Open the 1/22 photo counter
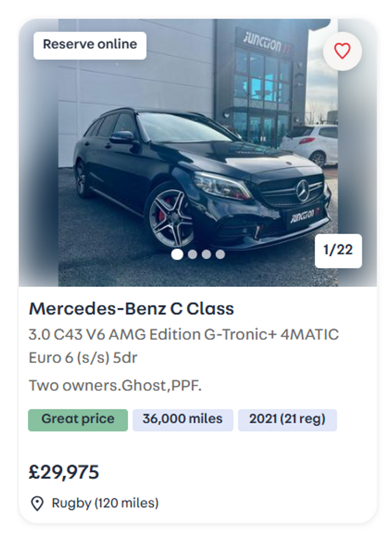 [x=338, y=251]
